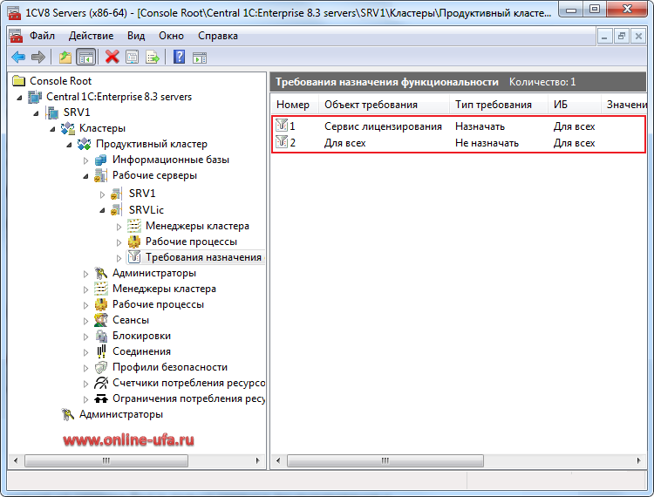
Task: Collapse the Central 1C:Enterprise 8.3 servers node
Action: click(19, 98)
